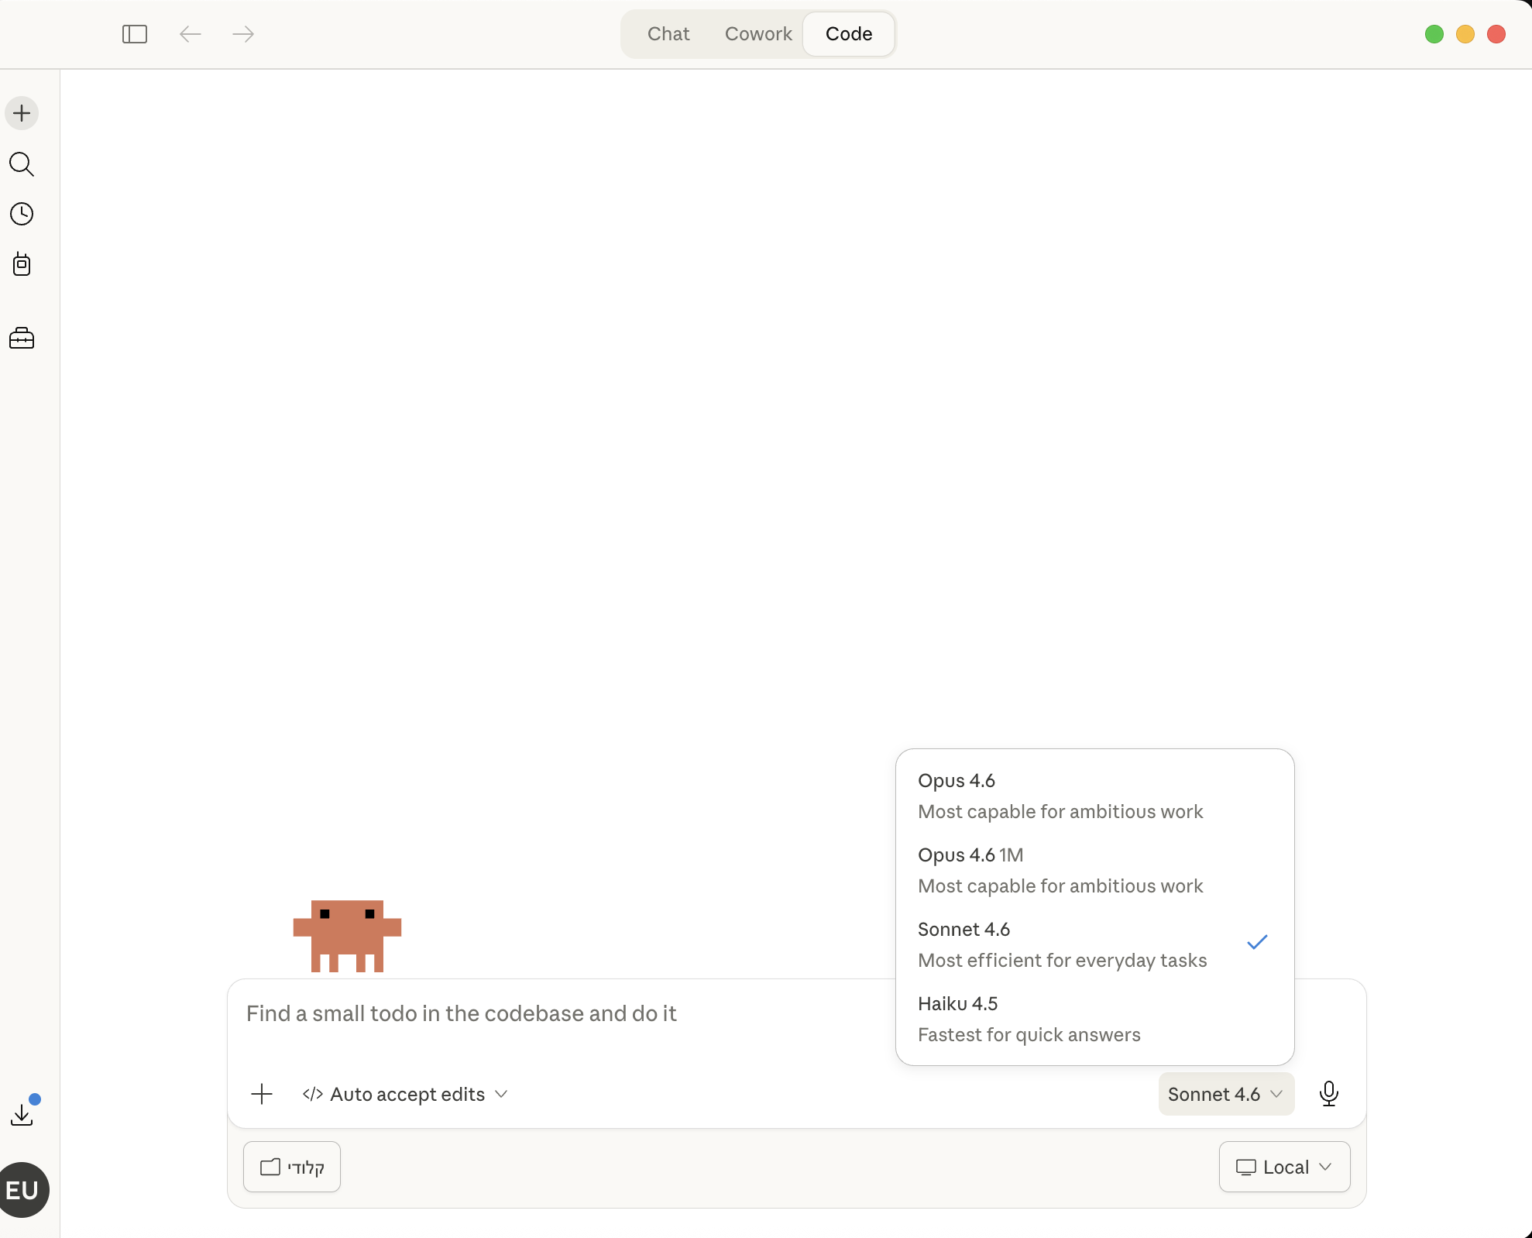
Task: Switch to the Chat tab
Action: coord(668,34)
